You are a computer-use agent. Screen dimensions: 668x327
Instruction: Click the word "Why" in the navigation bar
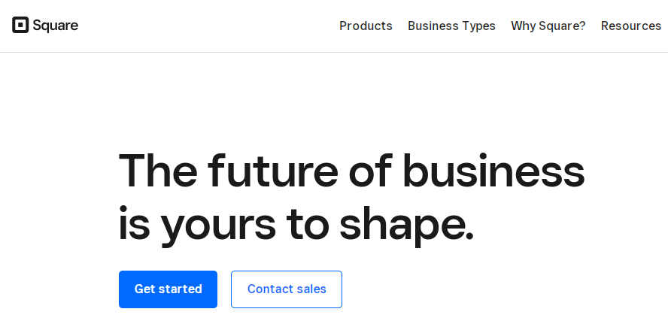tap(524, 26)
